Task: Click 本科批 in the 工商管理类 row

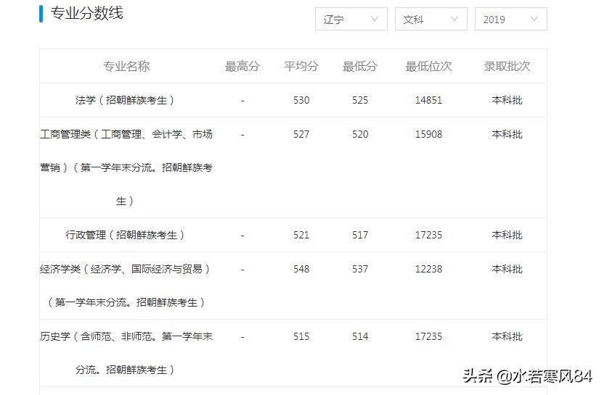Action: click(507, 134)
